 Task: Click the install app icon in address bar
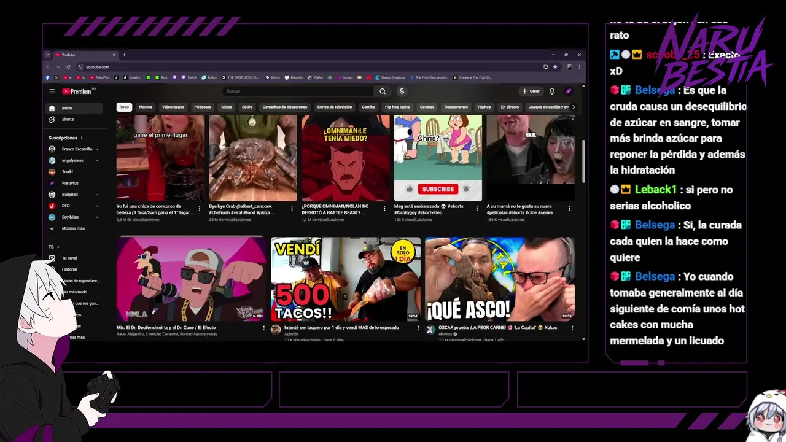tap(546, 67)
